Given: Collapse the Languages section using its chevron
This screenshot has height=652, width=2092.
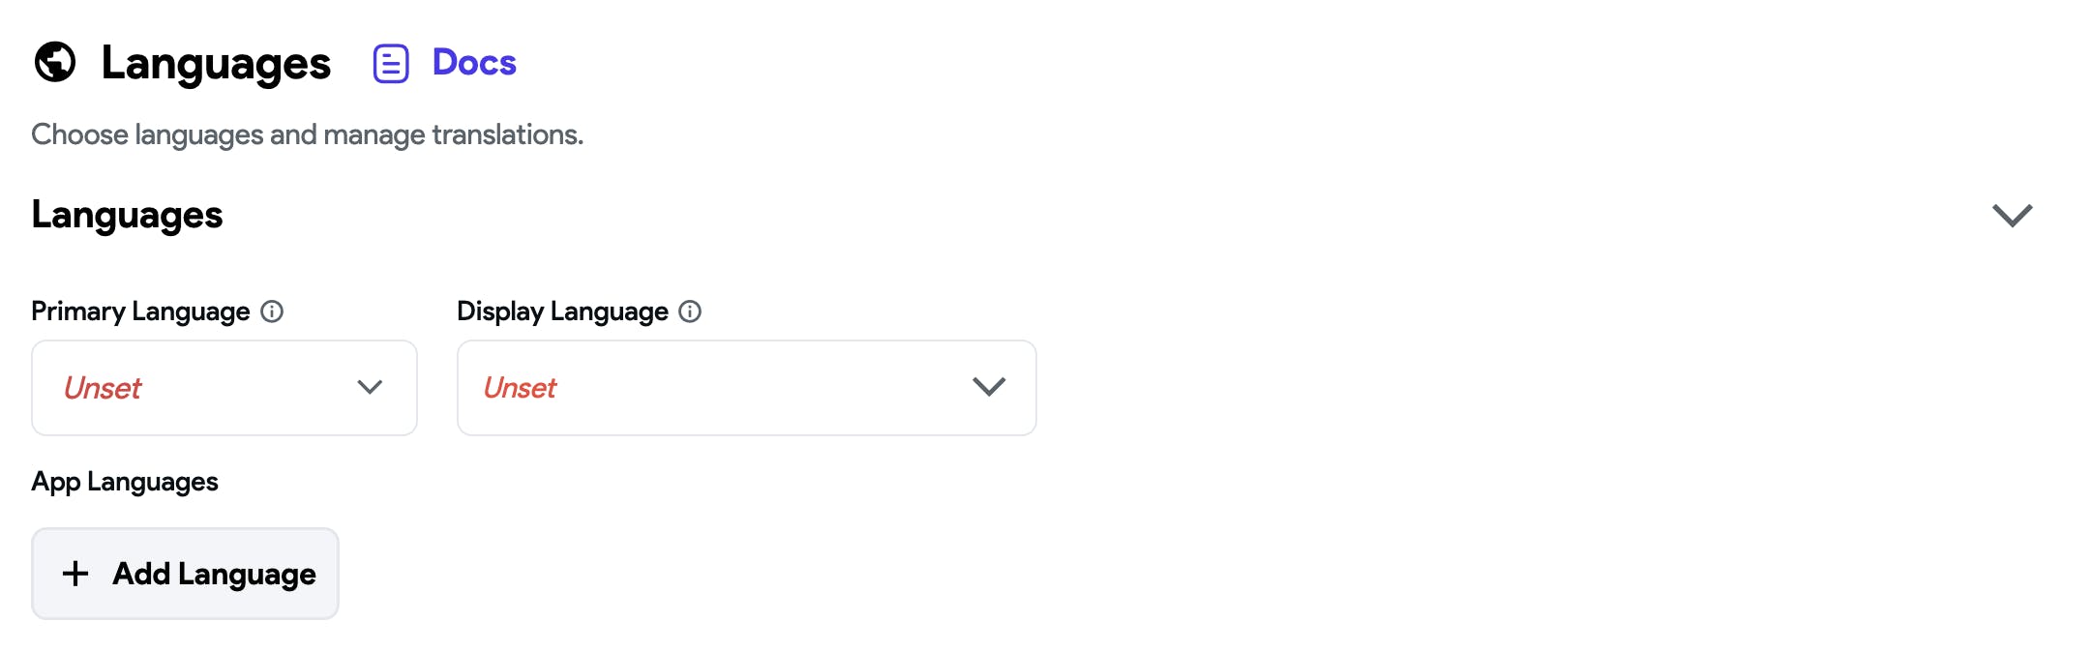Looking at the screenshot, I should pyautogui.click(x=2012, y=215).
